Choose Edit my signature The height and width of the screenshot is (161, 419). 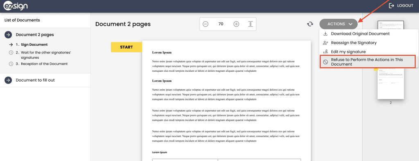[348, 52]
